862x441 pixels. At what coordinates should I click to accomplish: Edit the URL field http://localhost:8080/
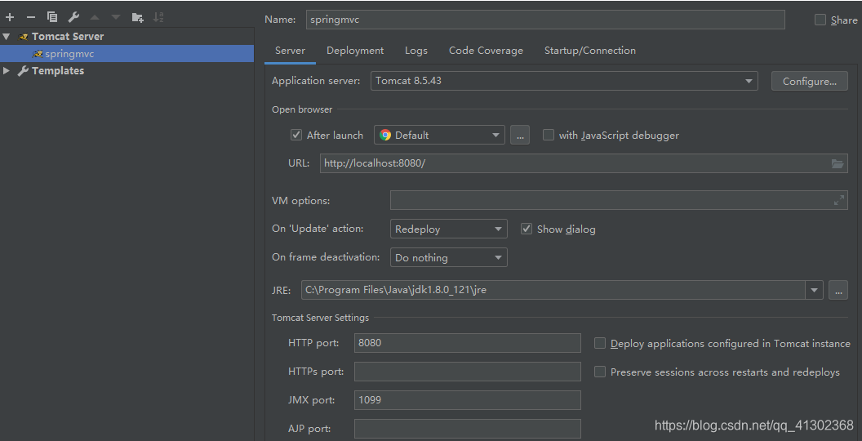[x=584, y=163]
